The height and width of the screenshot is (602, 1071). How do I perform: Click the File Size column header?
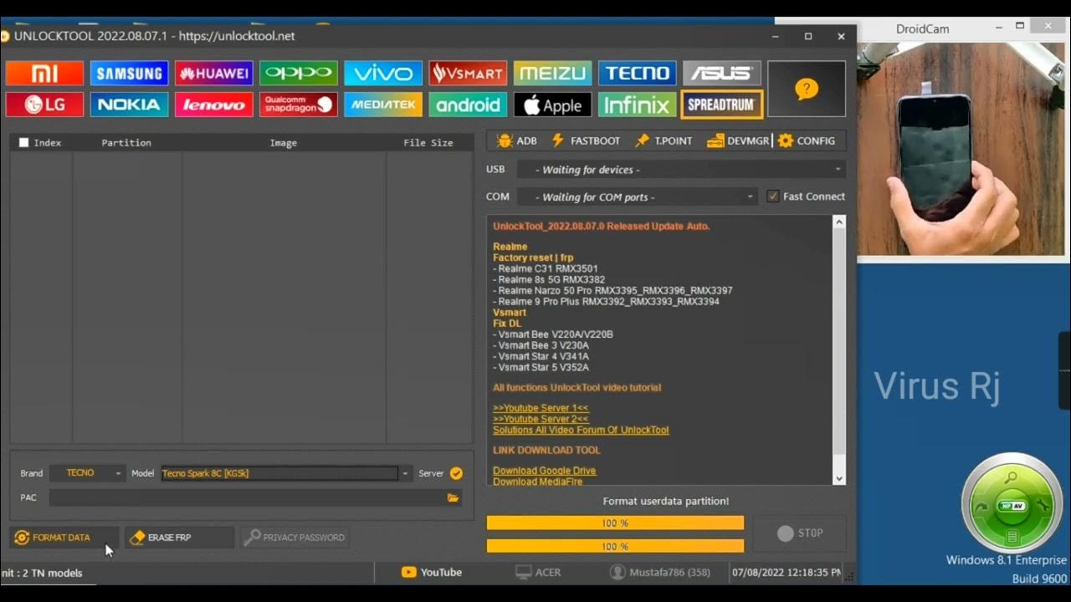click(x=428, y=143)
